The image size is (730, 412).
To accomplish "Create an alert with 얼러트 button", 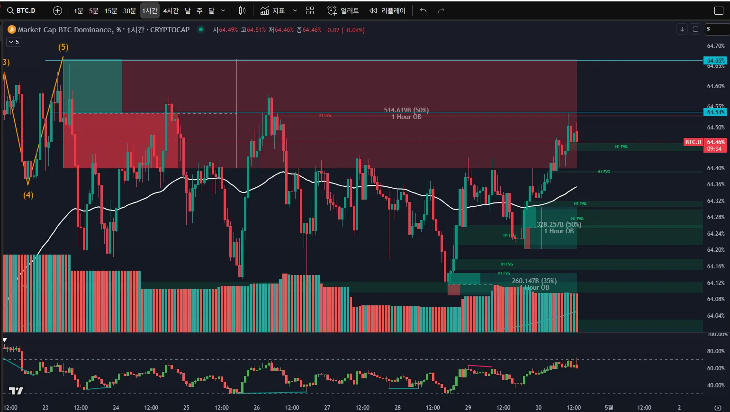I will (343, 10).
